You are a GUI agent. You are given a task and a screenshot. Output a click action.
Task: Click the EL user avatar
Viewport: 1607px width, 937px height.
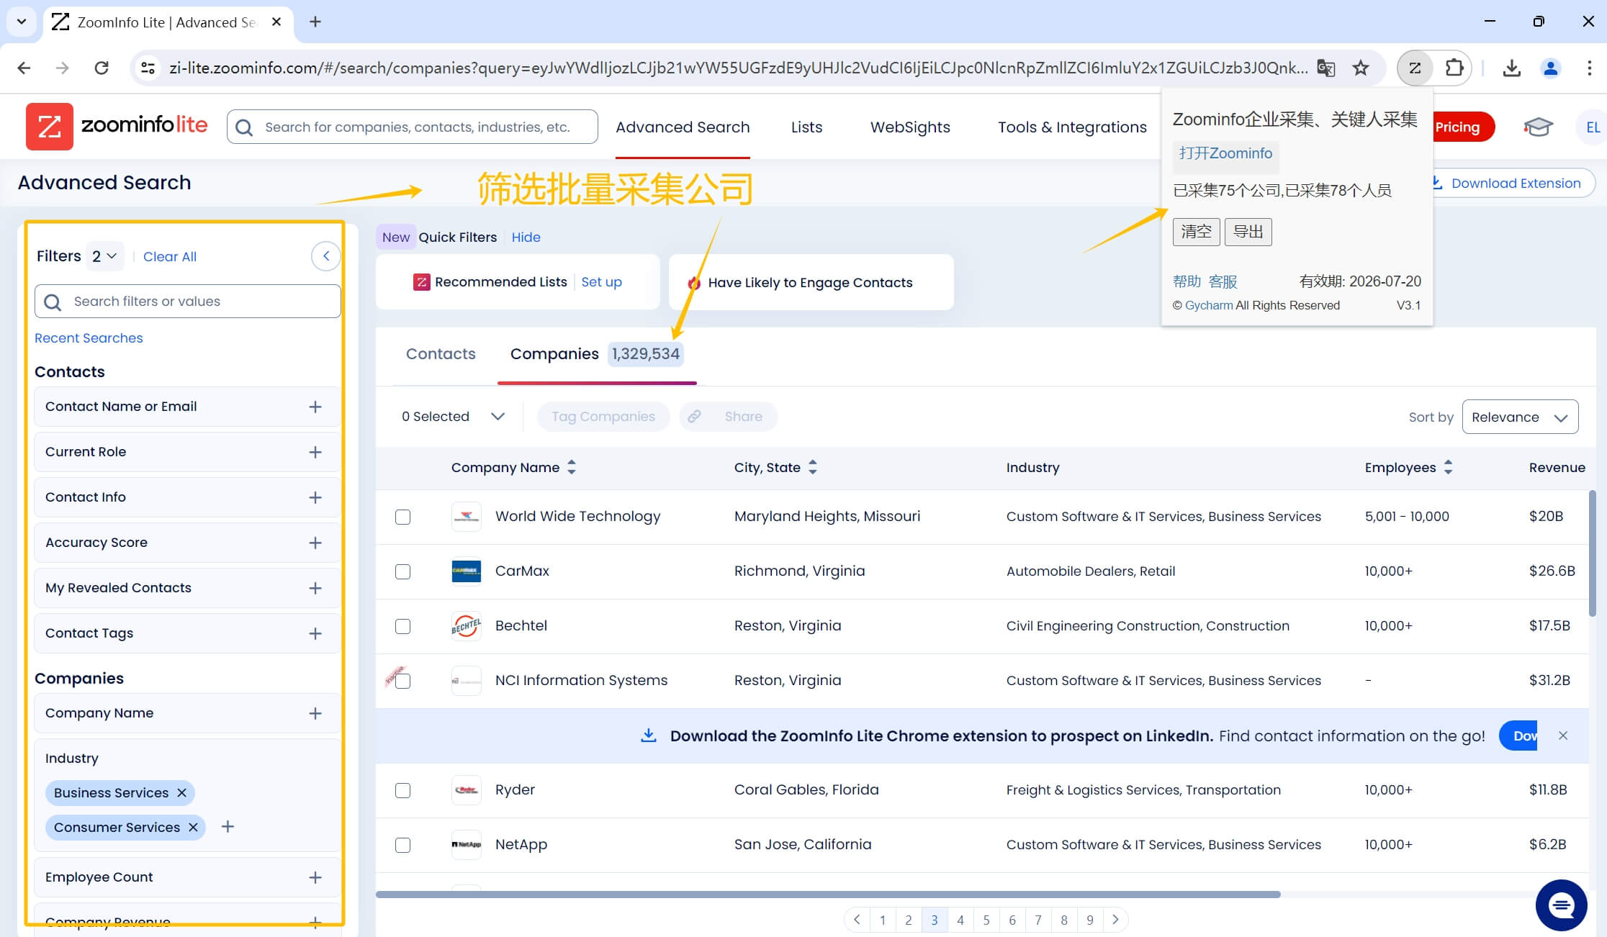[x=1592, y=127]
